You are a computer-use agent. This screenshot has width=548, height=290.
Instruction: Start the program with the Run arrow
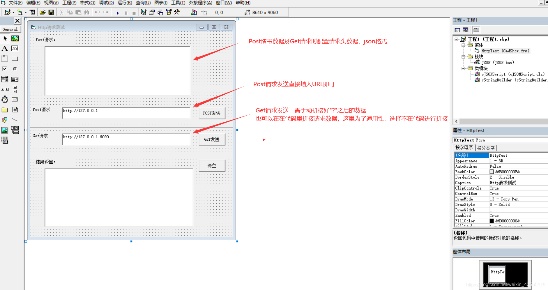click(x=118, y=13)
